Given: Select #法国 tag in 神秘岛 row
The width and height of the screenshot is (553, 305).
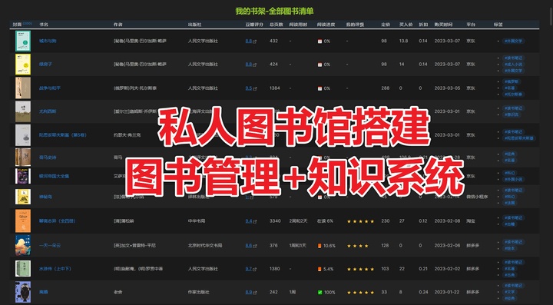Looking at the screenshot, I should click(x=510, y=203).
